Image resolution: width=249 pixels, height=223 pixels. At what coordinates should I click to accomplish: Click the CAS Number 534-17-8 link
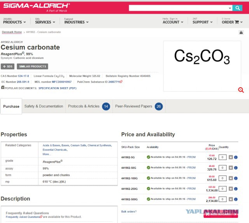[23, 76]
